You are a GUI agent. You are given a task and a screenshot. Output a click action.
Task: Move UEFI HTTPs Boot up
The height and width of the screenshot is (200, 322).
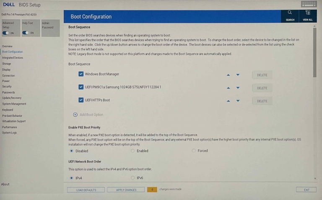click(228, 101)
